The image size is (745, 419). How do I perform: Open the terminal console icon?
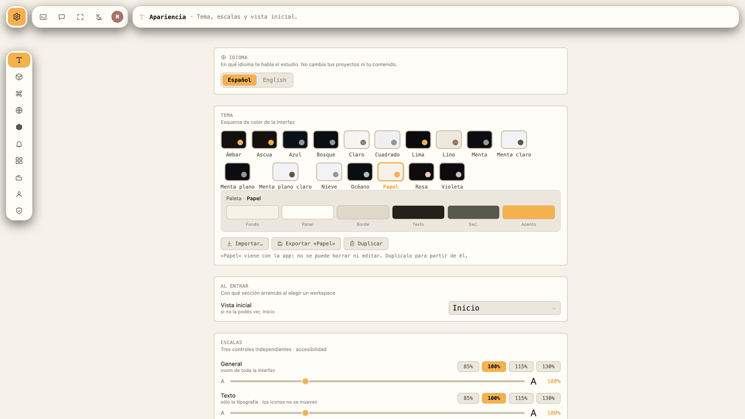coord(43,17)
